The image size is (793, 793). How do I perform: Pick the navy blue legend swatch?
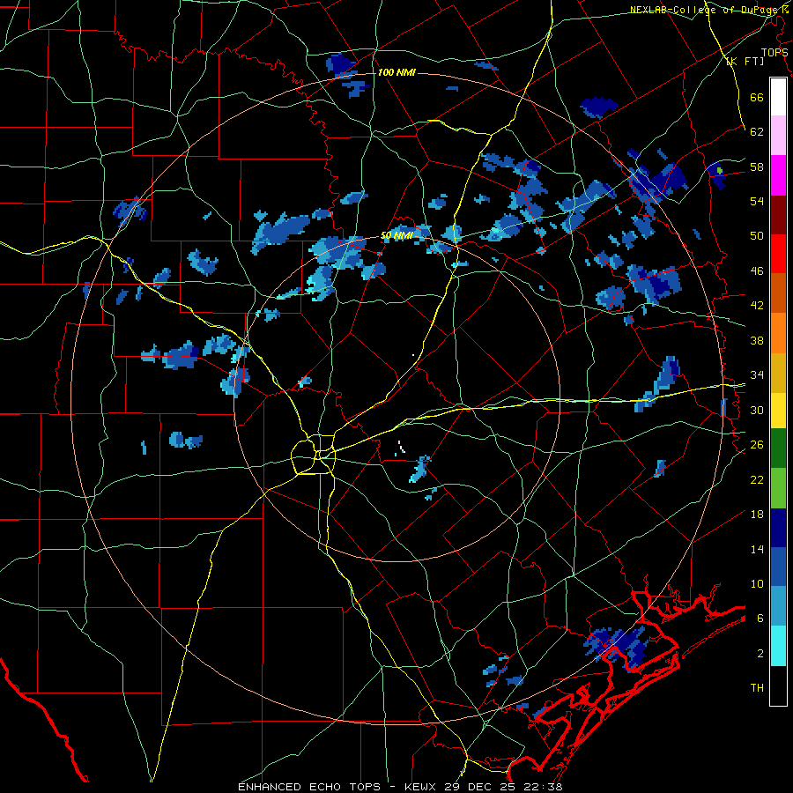click(778, 528)
